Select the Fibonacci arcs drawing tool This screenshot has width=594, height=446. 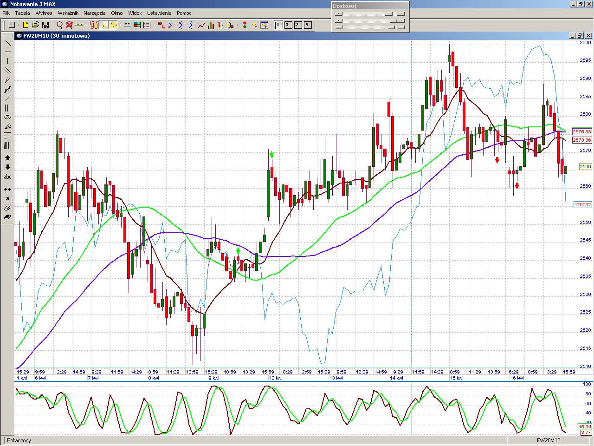coord(7,118)
